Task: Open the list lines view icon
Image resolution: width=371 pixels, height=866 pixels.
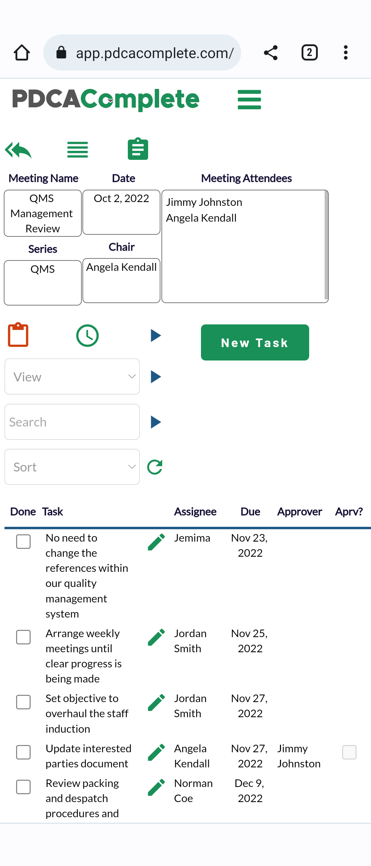Action: [78, 150]
